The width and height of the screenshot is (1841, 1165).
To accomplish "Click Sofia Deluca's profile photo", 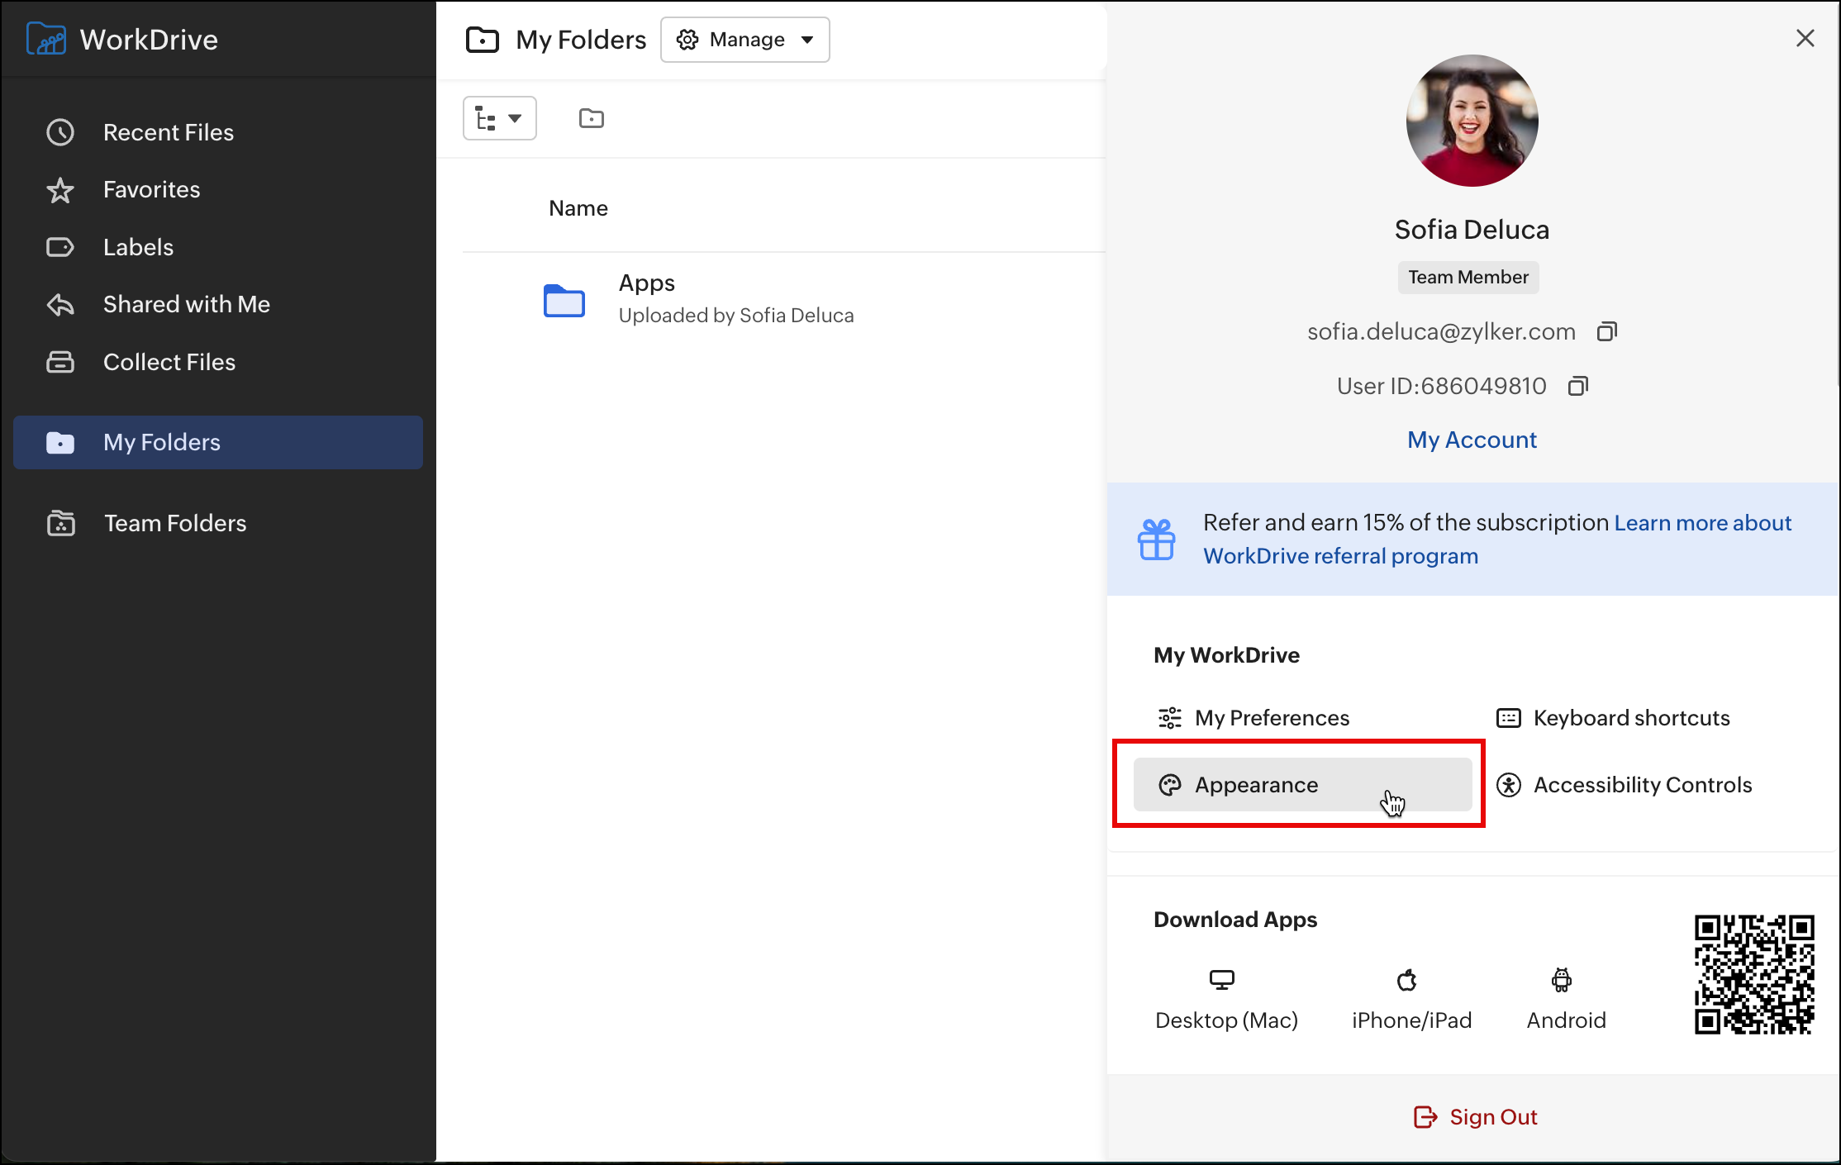I will pos(1472,121).
